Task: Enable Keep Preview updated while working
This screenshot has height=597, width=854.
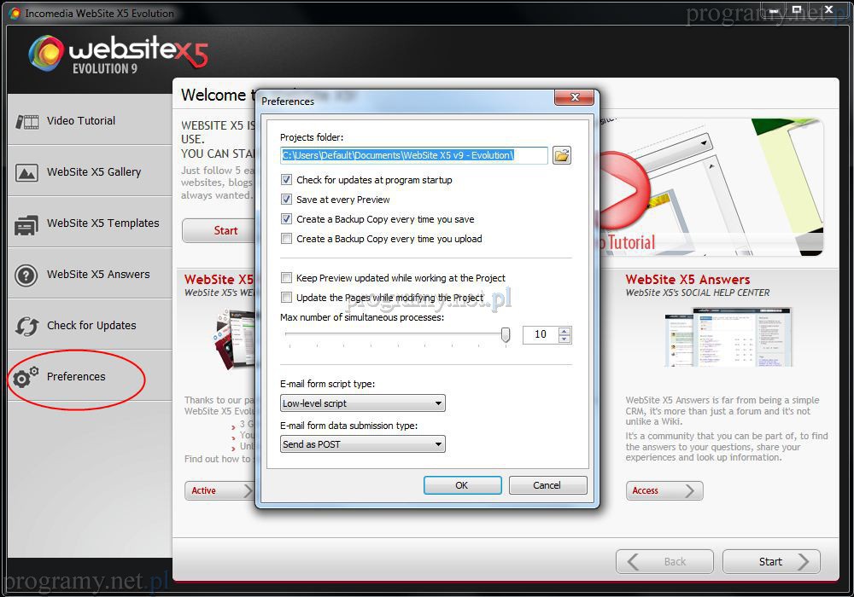Action: click(x=286, y=278)
